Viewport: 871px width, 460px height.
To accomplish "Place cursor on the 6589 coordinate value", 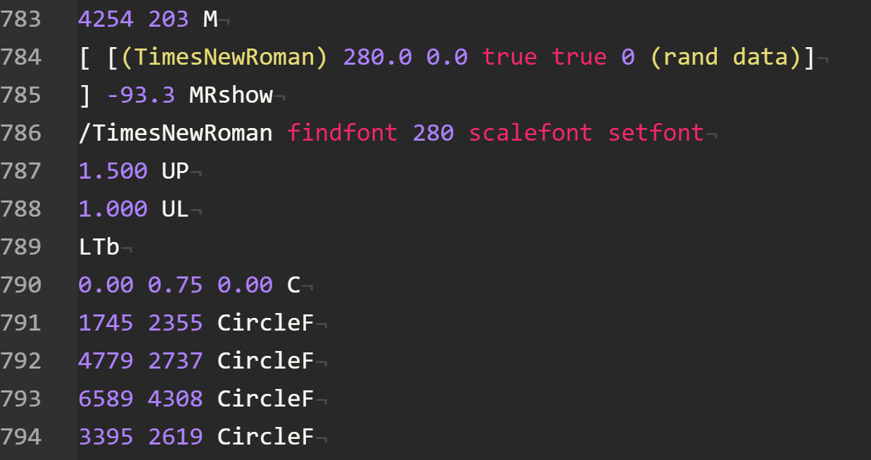I will click(106, 399).
